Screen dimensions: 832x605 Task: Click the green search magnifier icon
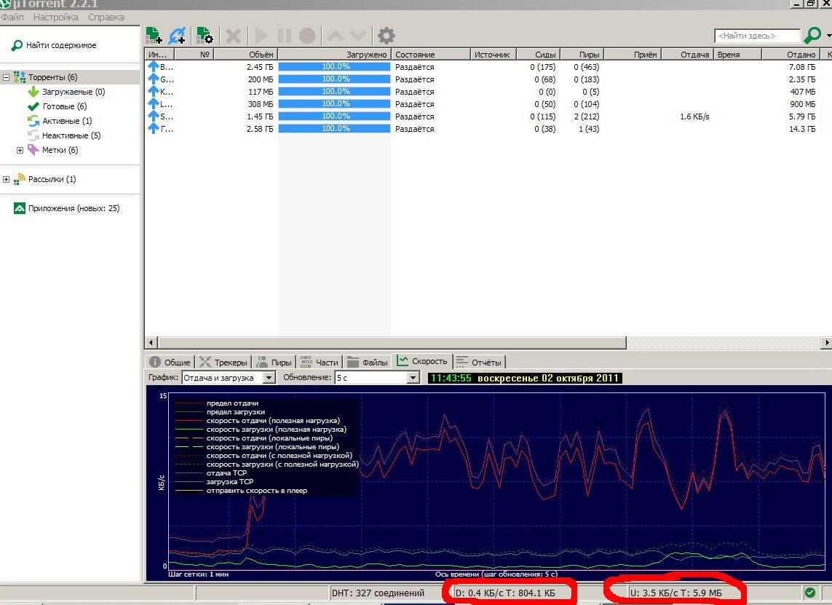tap(812, 36)
